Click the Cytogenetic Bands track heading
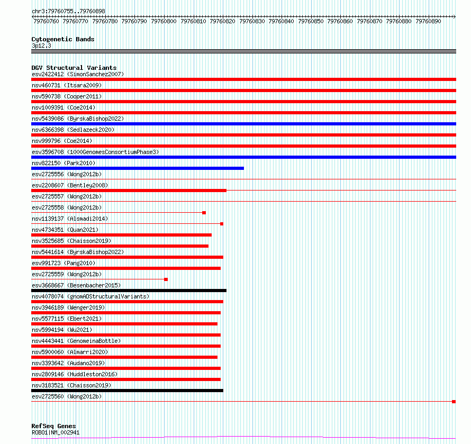 (63, 39)
